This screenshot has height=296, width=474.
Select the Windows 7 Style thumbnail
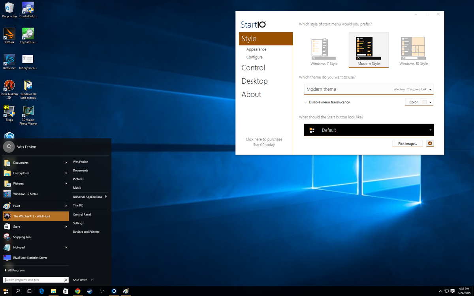[324, 48]
